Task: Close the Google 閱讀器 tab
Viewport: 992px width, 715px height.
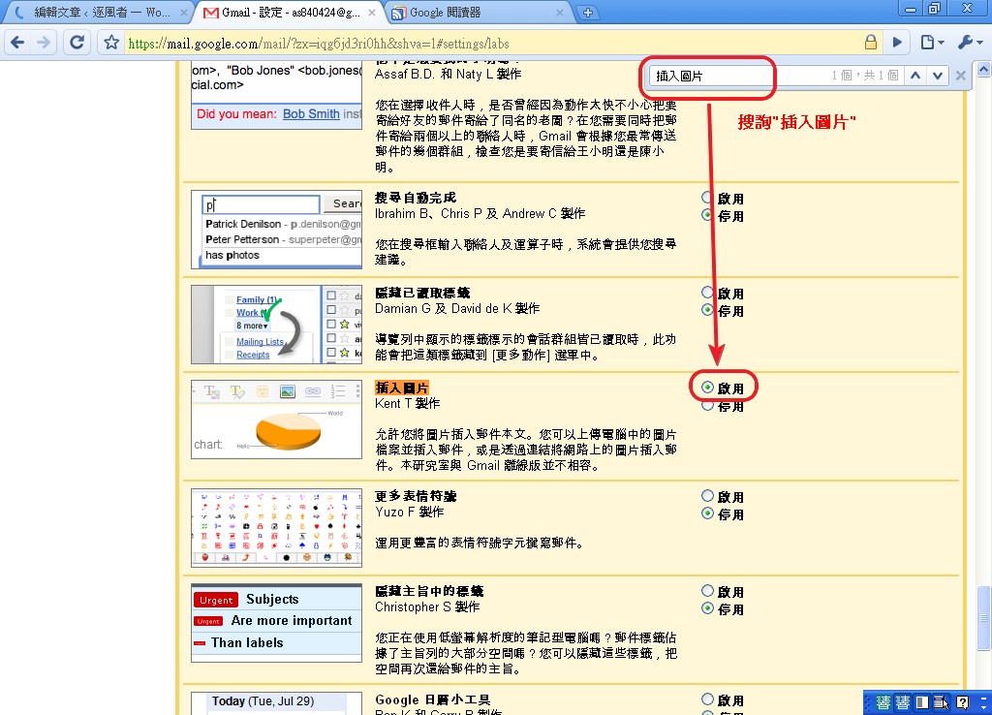Action: coord(560,12)
